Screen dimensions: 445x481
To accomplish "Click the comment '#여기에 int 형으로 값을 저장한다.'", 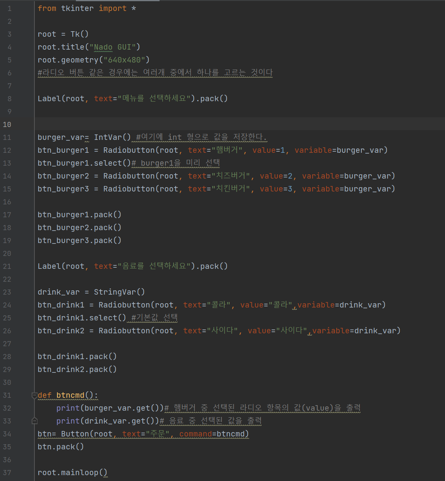I will [201, 137].
